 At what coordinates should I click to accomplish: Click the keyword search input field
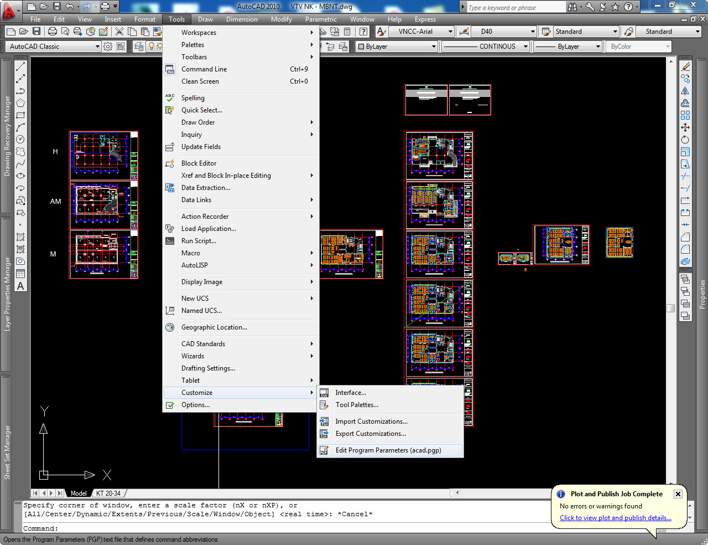[516, 7]
